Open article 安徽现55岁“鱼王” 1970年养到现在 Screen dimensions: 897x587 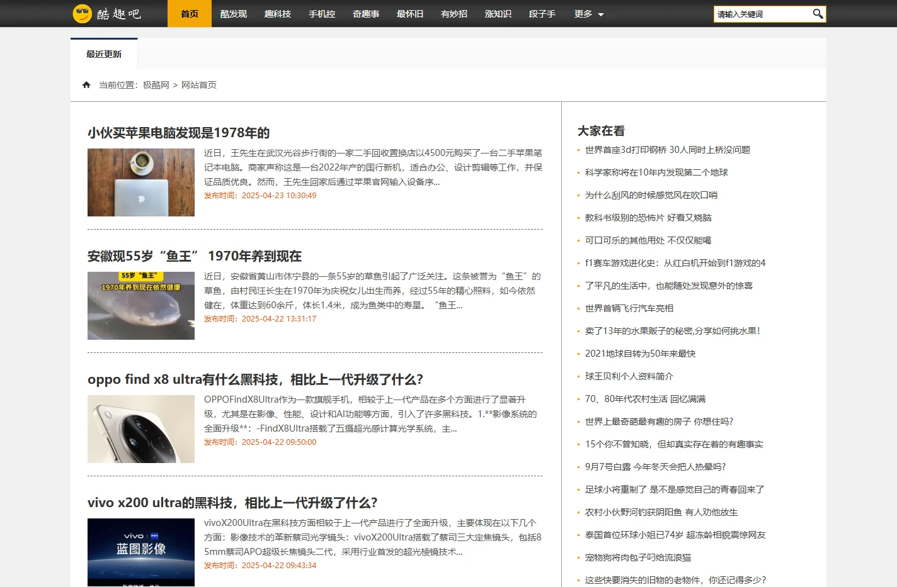pos(195,256)
